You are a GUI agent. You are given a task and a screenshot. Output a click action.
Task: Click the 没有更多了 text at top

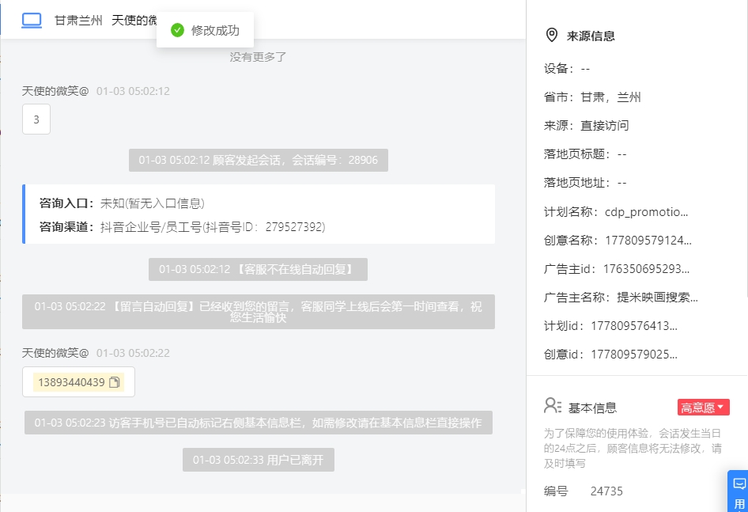pyautogui.click(x=258, y=57)
